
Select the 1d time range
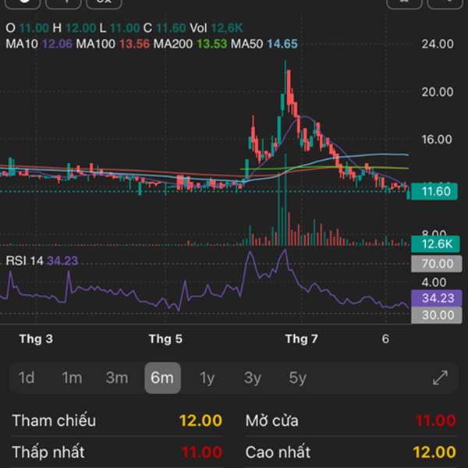coord(27,378)
